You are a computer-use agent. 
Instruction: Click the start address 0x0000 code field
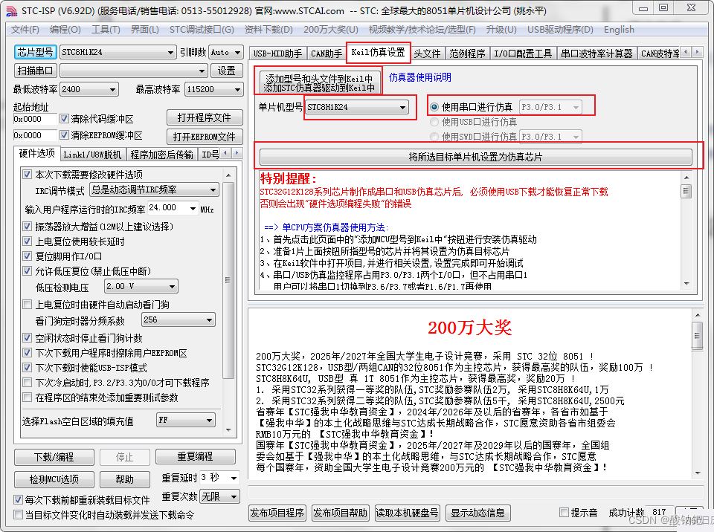click(x=35, y=119)
